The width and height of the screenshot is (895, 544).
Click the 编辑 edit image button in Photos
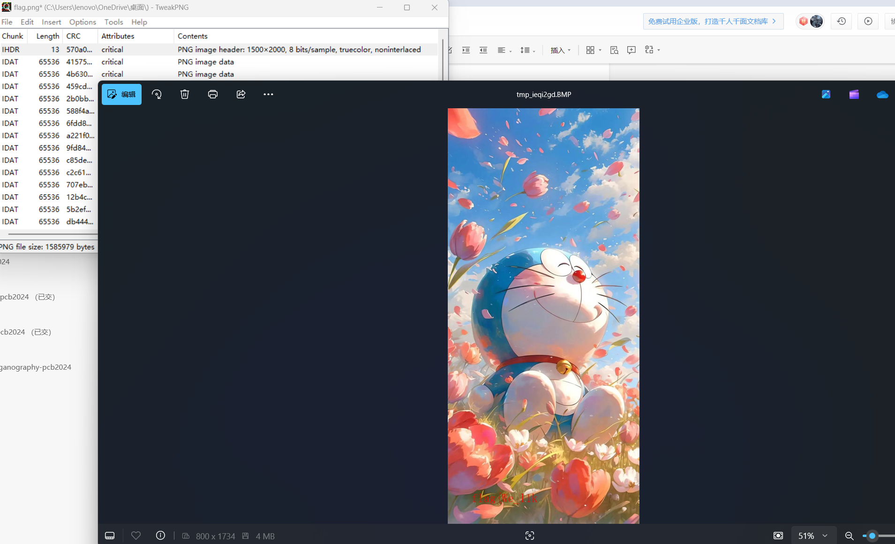pyautogui.click(x=121, y=94)
